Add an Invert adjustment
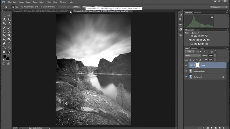Image resolution: width=230 pixels, height=129 pixels. 192,44
